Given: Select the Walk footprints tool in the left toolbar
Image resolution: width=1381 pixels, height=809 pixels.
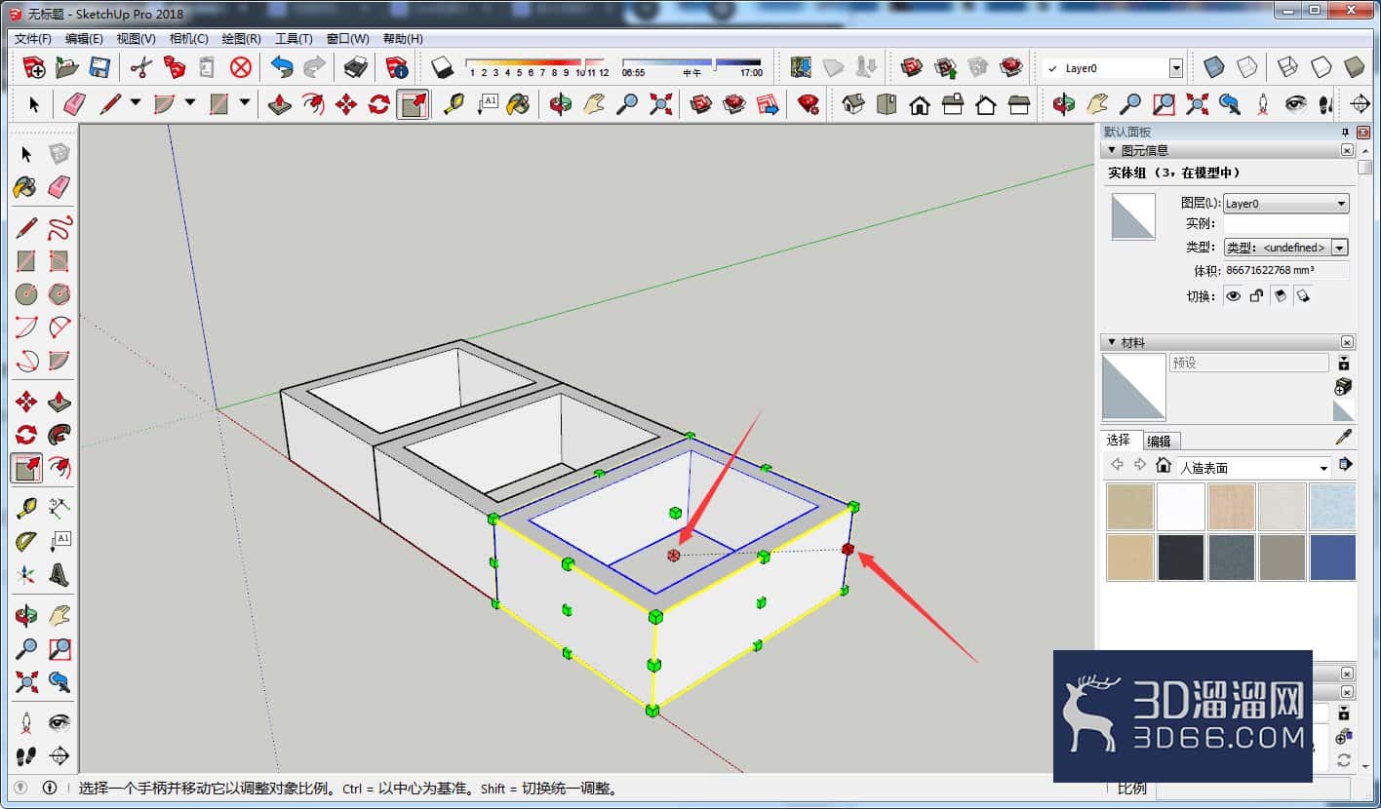Looking at the screenshot, I should 26,756.
